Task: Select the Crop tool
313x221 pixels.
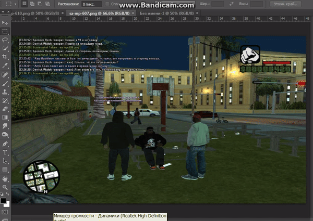Action: click(5, 57)
